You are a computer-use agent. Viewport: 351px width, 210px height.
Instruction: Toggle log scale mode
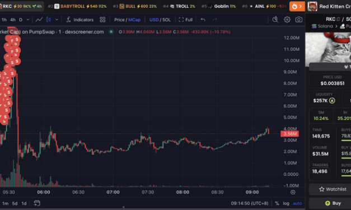[x=286, y=203]
